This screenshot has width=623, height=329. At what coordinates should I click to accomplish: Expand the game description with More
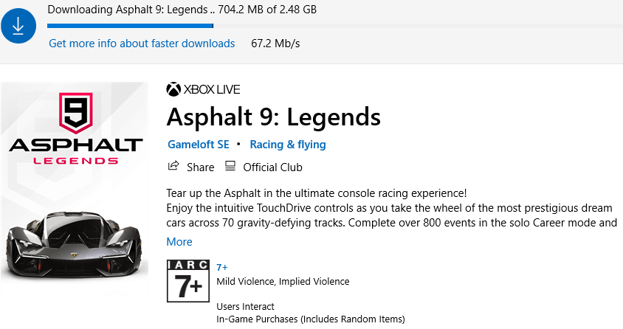(179, 242)
